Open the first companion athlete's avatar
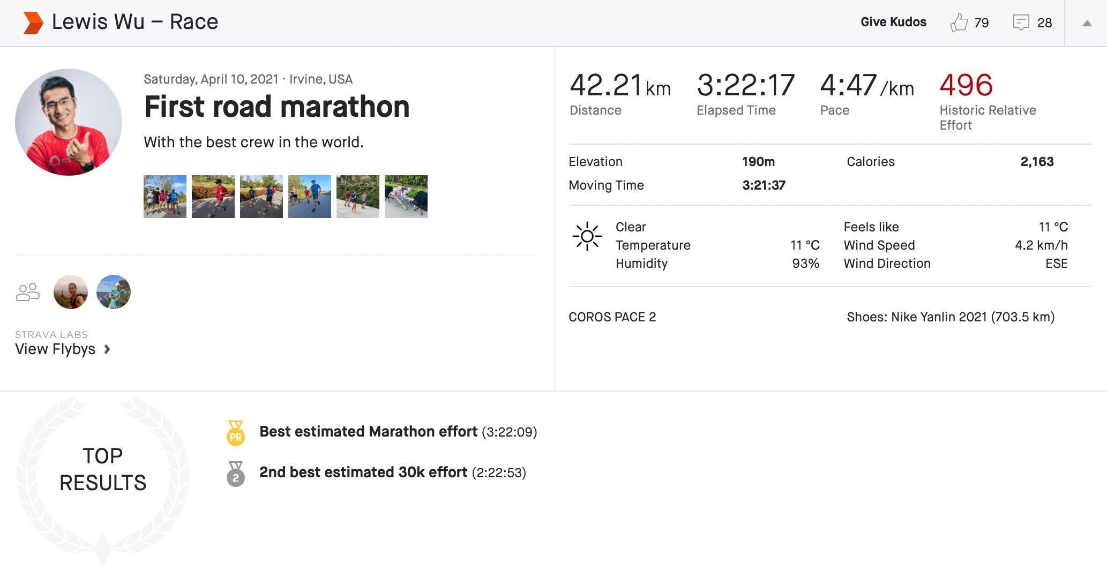The image size is (1107, 571). [71, 292]
